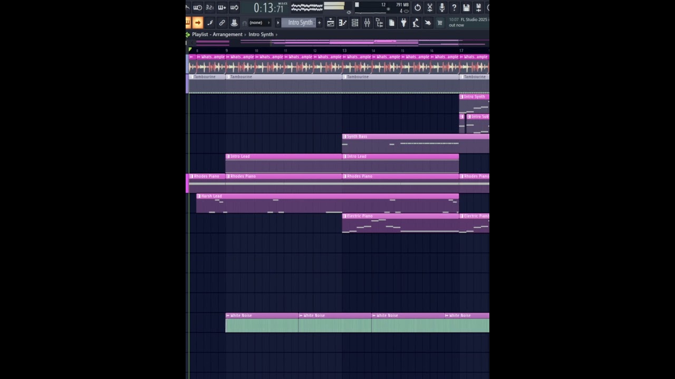Open clip menu of Electric Piano at bar 13

(345, 216)
